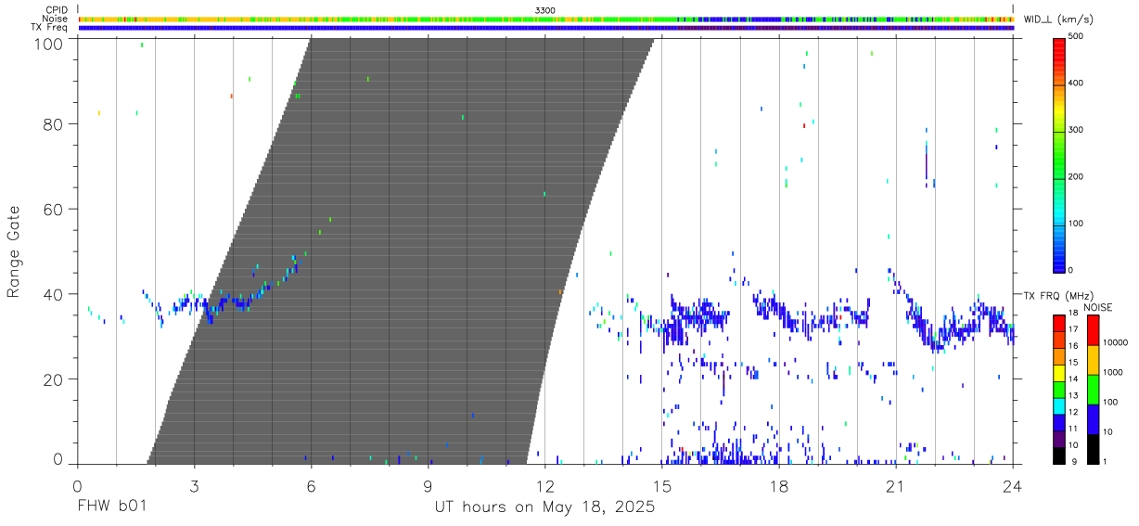Click the 18 tick on the UT hours axis
1139x526 pixels.
click(x=779, y=485)
